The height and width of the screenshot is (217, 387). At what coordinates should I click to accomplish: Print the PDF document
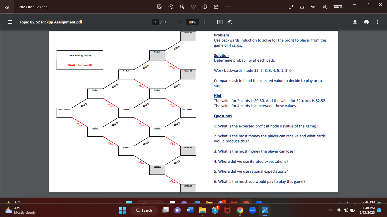click(x=366, y=22)
